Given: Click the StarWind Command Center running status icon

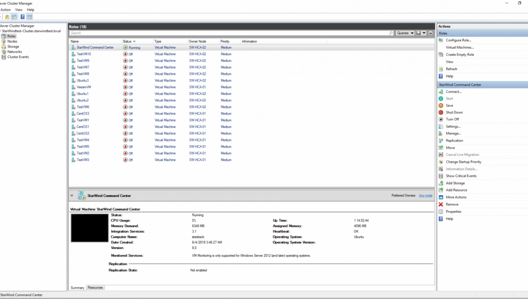Looking at the screenshot, I should coord(125,47).
